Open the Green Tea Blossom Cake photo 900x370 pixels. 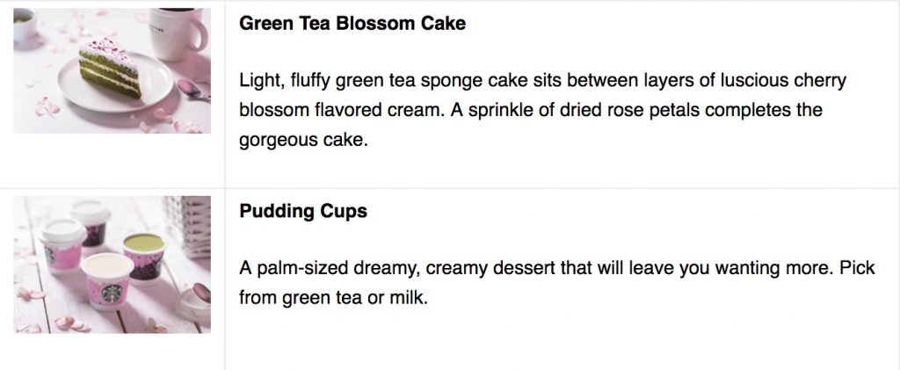112,70
